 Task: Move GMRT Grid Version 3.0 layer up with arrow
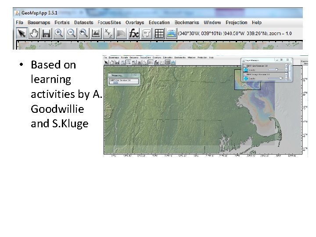(286, 66)
